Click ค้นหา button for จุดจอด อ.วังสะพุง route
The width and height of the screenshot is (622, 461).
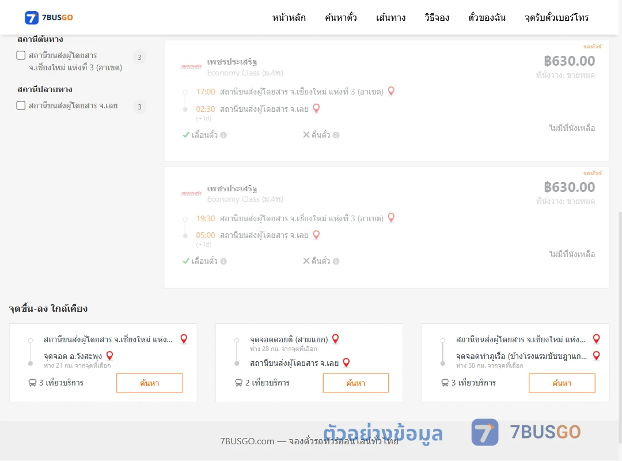point(150,383)
